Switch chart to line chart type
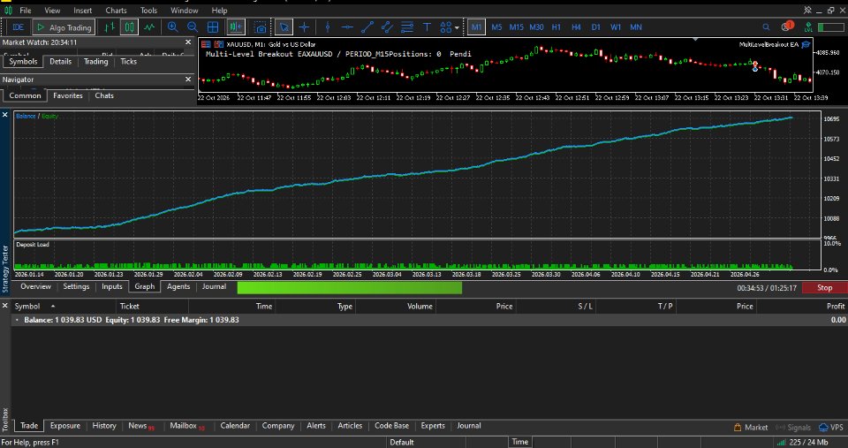 click(x=149, y=27)
